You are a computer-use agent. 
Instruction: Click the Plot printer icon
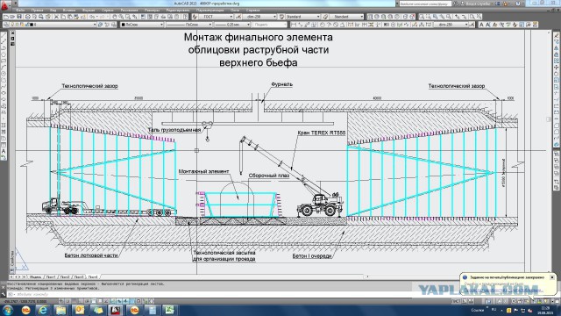point(27,17)
